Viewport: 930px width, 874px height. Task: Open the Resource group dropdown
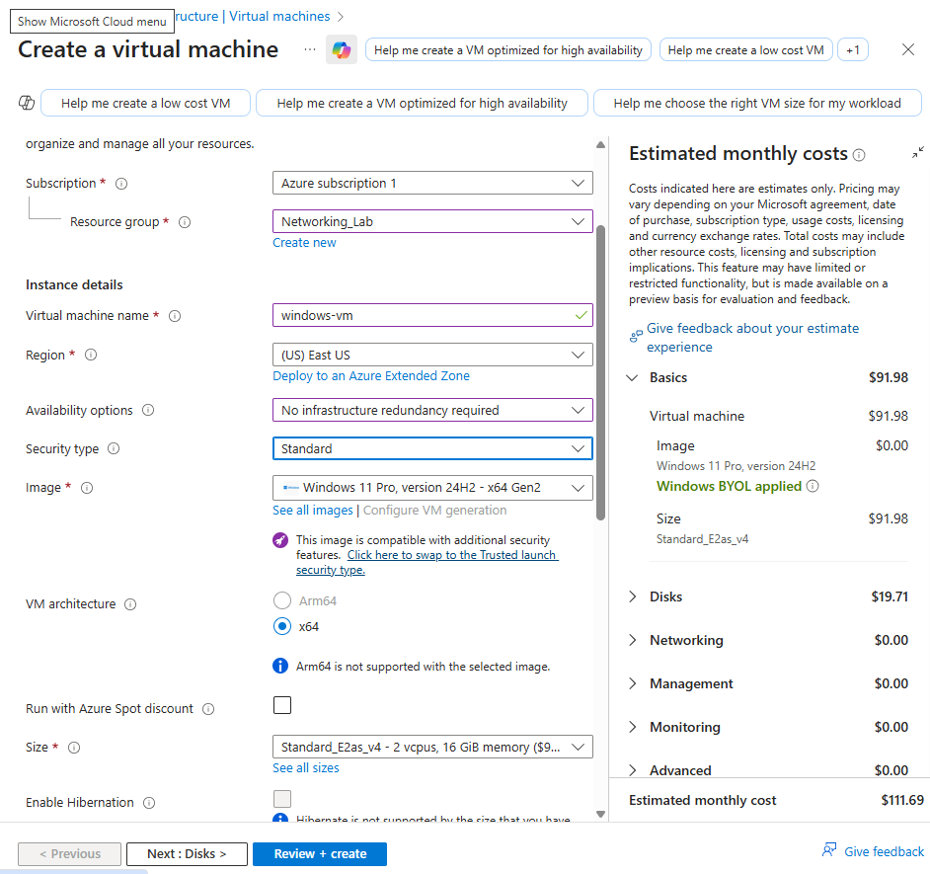tap(432, 221)
